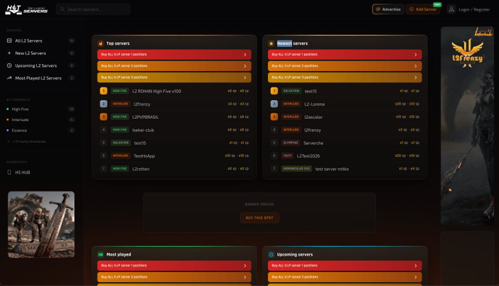
Task: Click SALVATION tag in Newest servers
Action: point(291,91)
